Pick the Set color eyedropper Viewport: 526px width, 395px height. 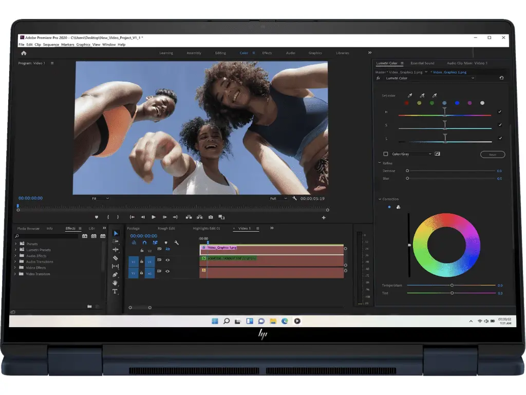tap(409, 96)
